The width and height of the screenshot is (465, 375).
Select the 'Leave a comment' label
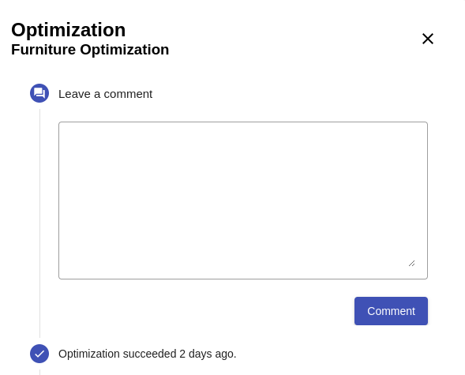[x=105, y=94]
